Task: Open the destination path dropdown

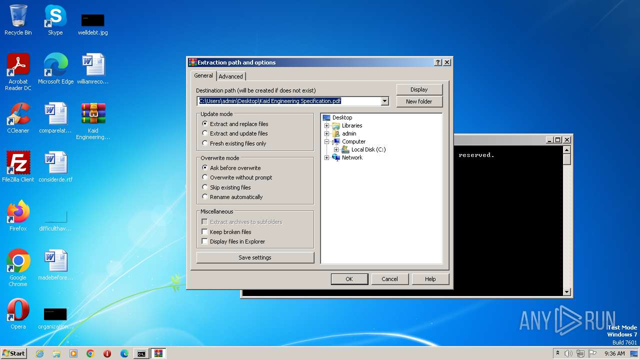Action: pyautogui.click(x=384, y=101)
